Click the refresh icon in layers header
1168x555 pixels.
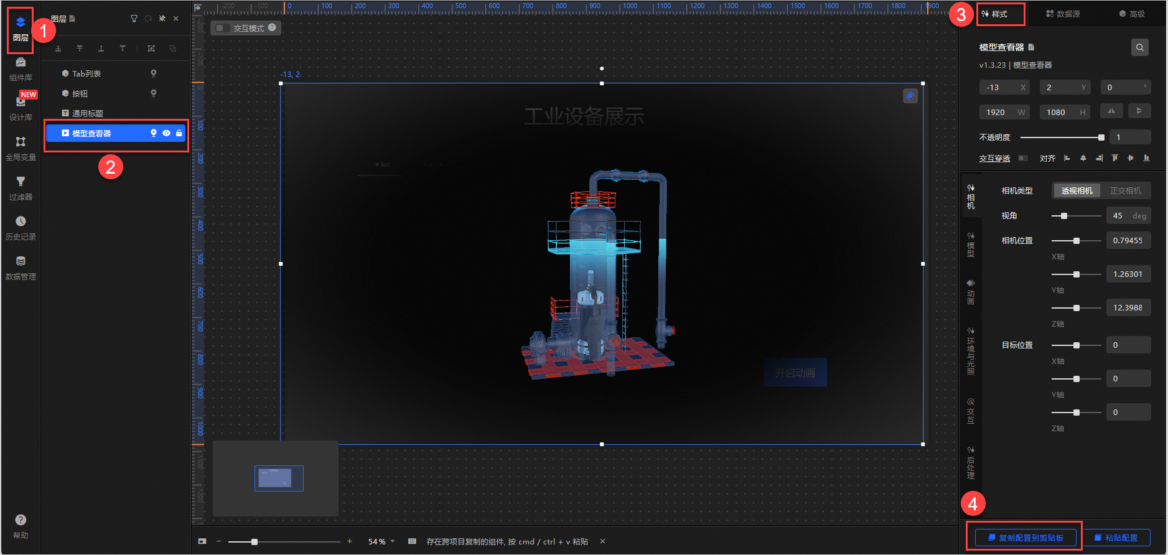(x=148, y=19)
